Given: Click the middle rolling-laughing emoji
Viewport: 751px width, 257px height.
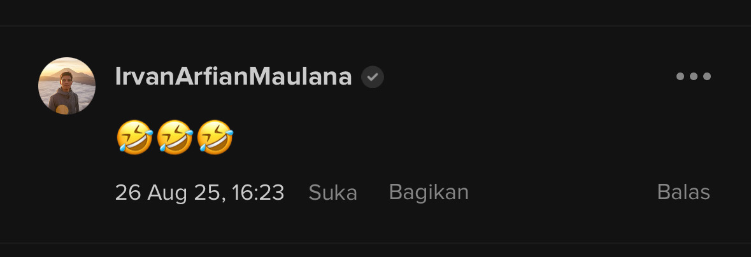Looking at the screenshot, I should click(x=175, y=137).
